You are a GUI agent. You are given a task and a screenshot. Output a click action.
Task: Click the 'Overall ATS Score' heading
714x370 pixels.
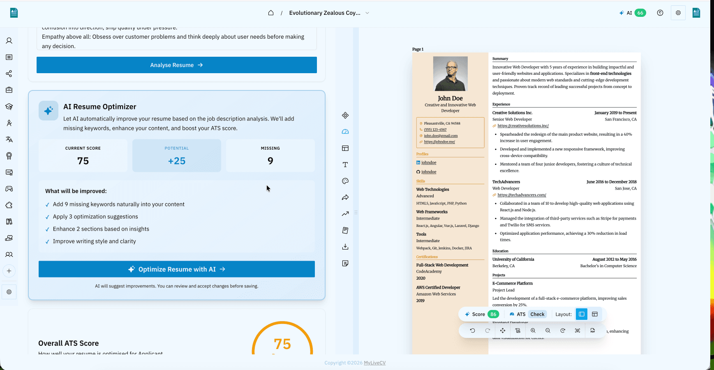click(69, 343)
